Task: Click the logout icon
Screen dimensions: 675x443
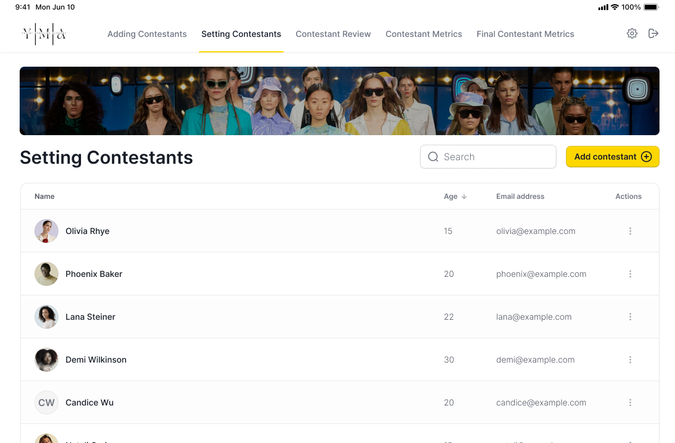Action: 653,33
